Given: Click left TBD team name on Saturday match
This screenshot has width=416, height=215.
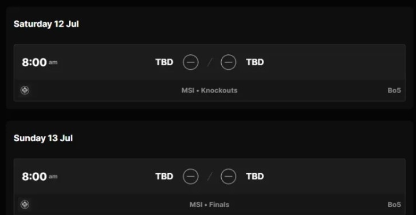Looking at the screenshot, I should 164,62.
